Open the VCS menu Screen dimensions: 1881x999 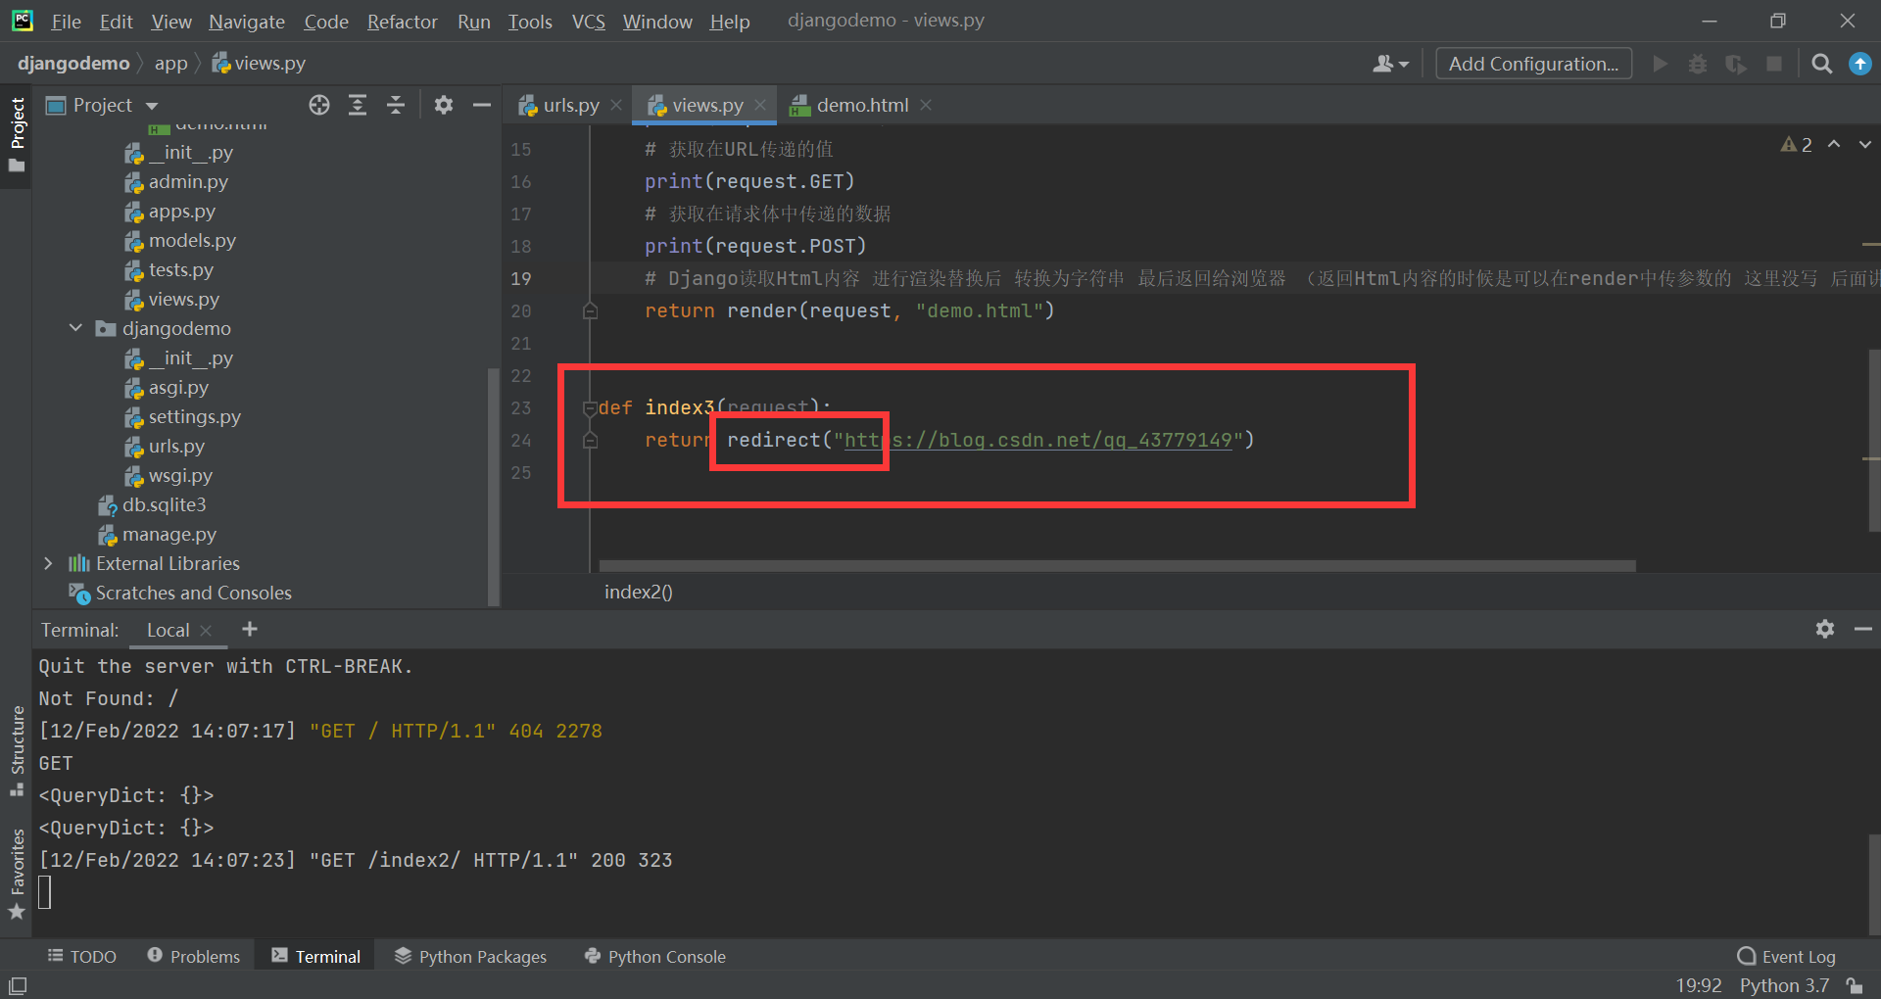point(588,22)
